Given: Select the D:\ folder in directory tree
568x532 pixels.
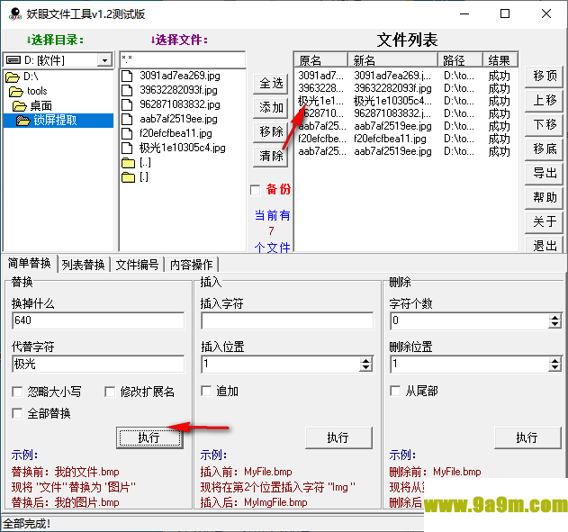Looking at the screenshot, I should pyautogui.click(x=23, y=77).
